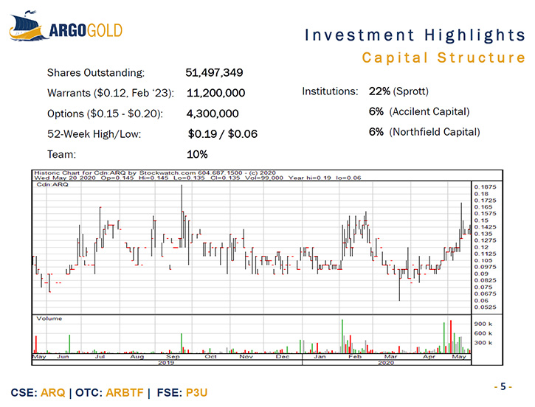Image resolution: width=535 pixels, height=407 pixels.
Task: Select the 'Capital Structure' subtitle
Action: point(443,58)
